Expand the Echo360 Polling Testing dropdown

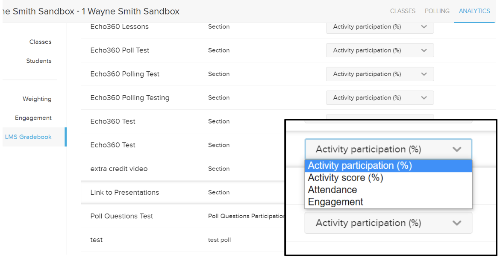click(380, 97)
